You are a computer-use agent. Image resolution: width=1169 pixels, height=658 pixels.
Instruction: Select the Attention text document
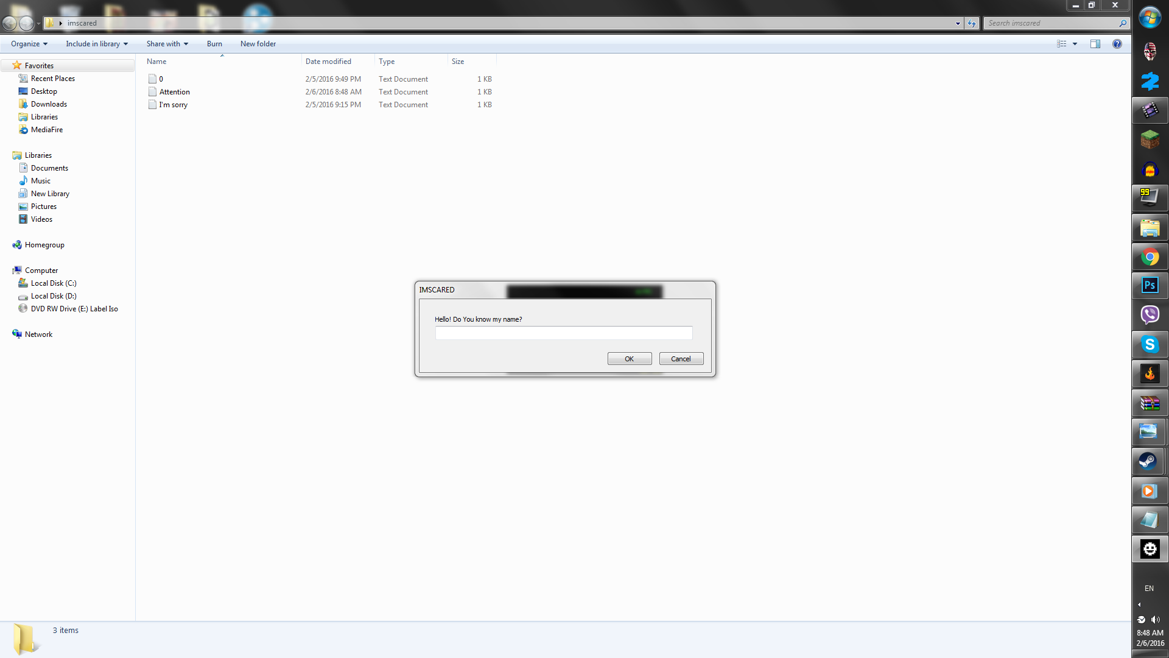tap(174, 92)
